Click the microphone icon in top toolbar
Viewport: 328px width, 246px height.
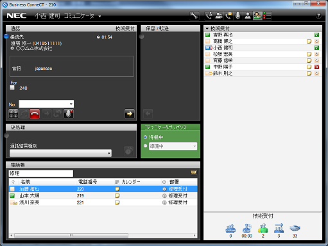238,16
